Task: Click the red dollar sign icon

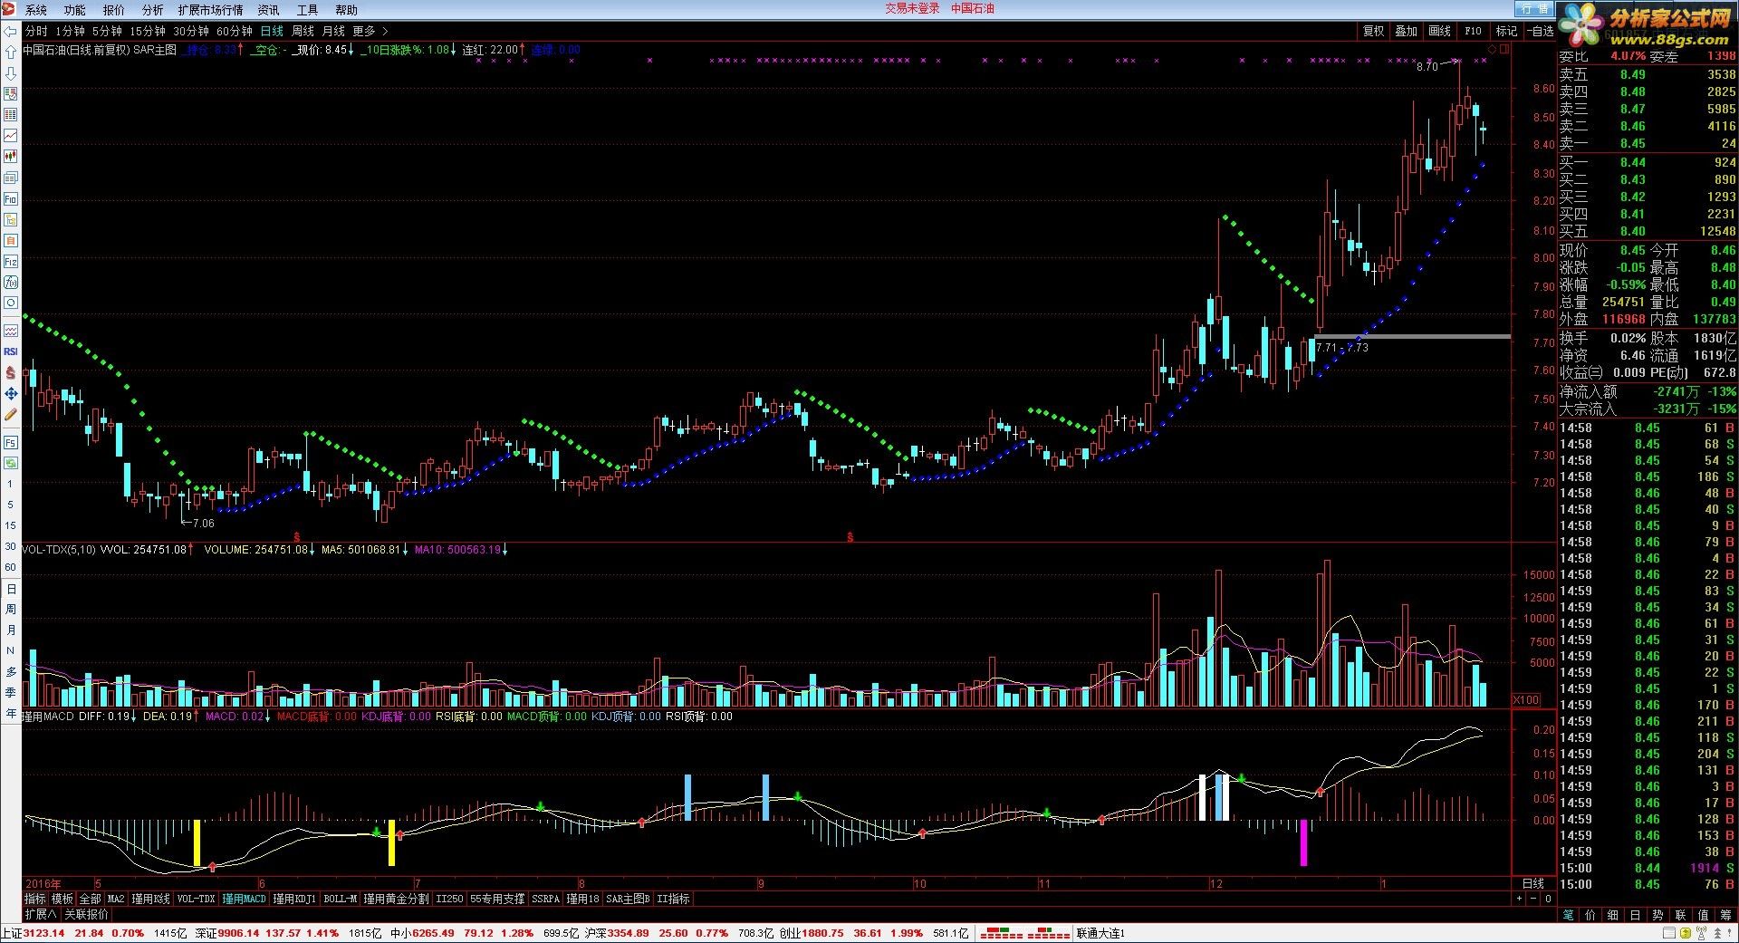Action: [11, 372]
